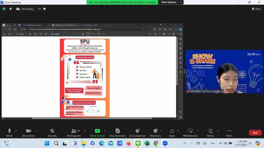The width and height of the screenshot is (264, 148).
Task: Stop the cloud recording
Action: pyautogui.click(x=44, y=9)
